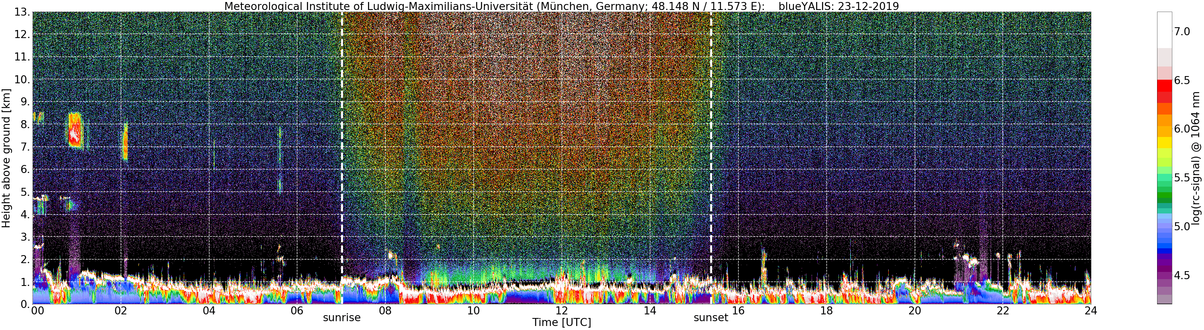Click the colorbar tick label "4.5"
The image size is (1204, 330).
pos(1182,276)
